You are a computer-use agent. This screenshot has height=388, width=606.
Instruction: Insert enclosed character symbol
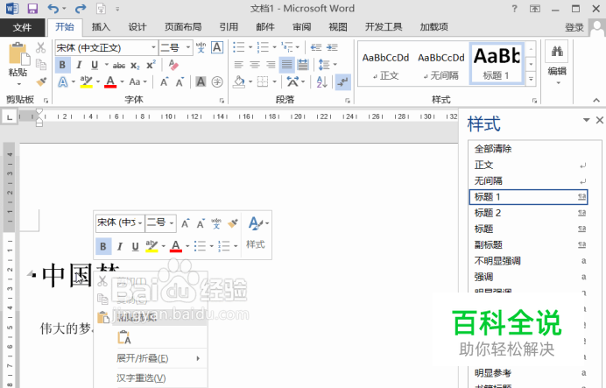pyautogui.click(x=217, y=82)
